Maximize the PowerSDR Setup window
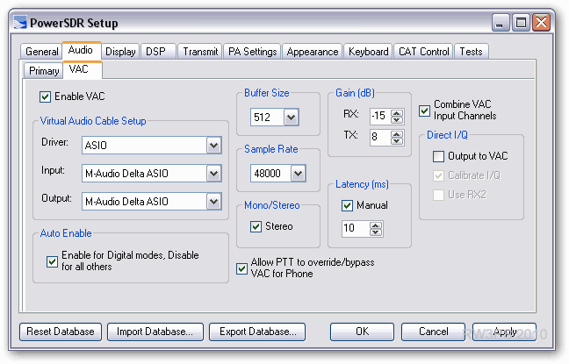This screenshot has width=569, height=364. click(x=521, y=23)
